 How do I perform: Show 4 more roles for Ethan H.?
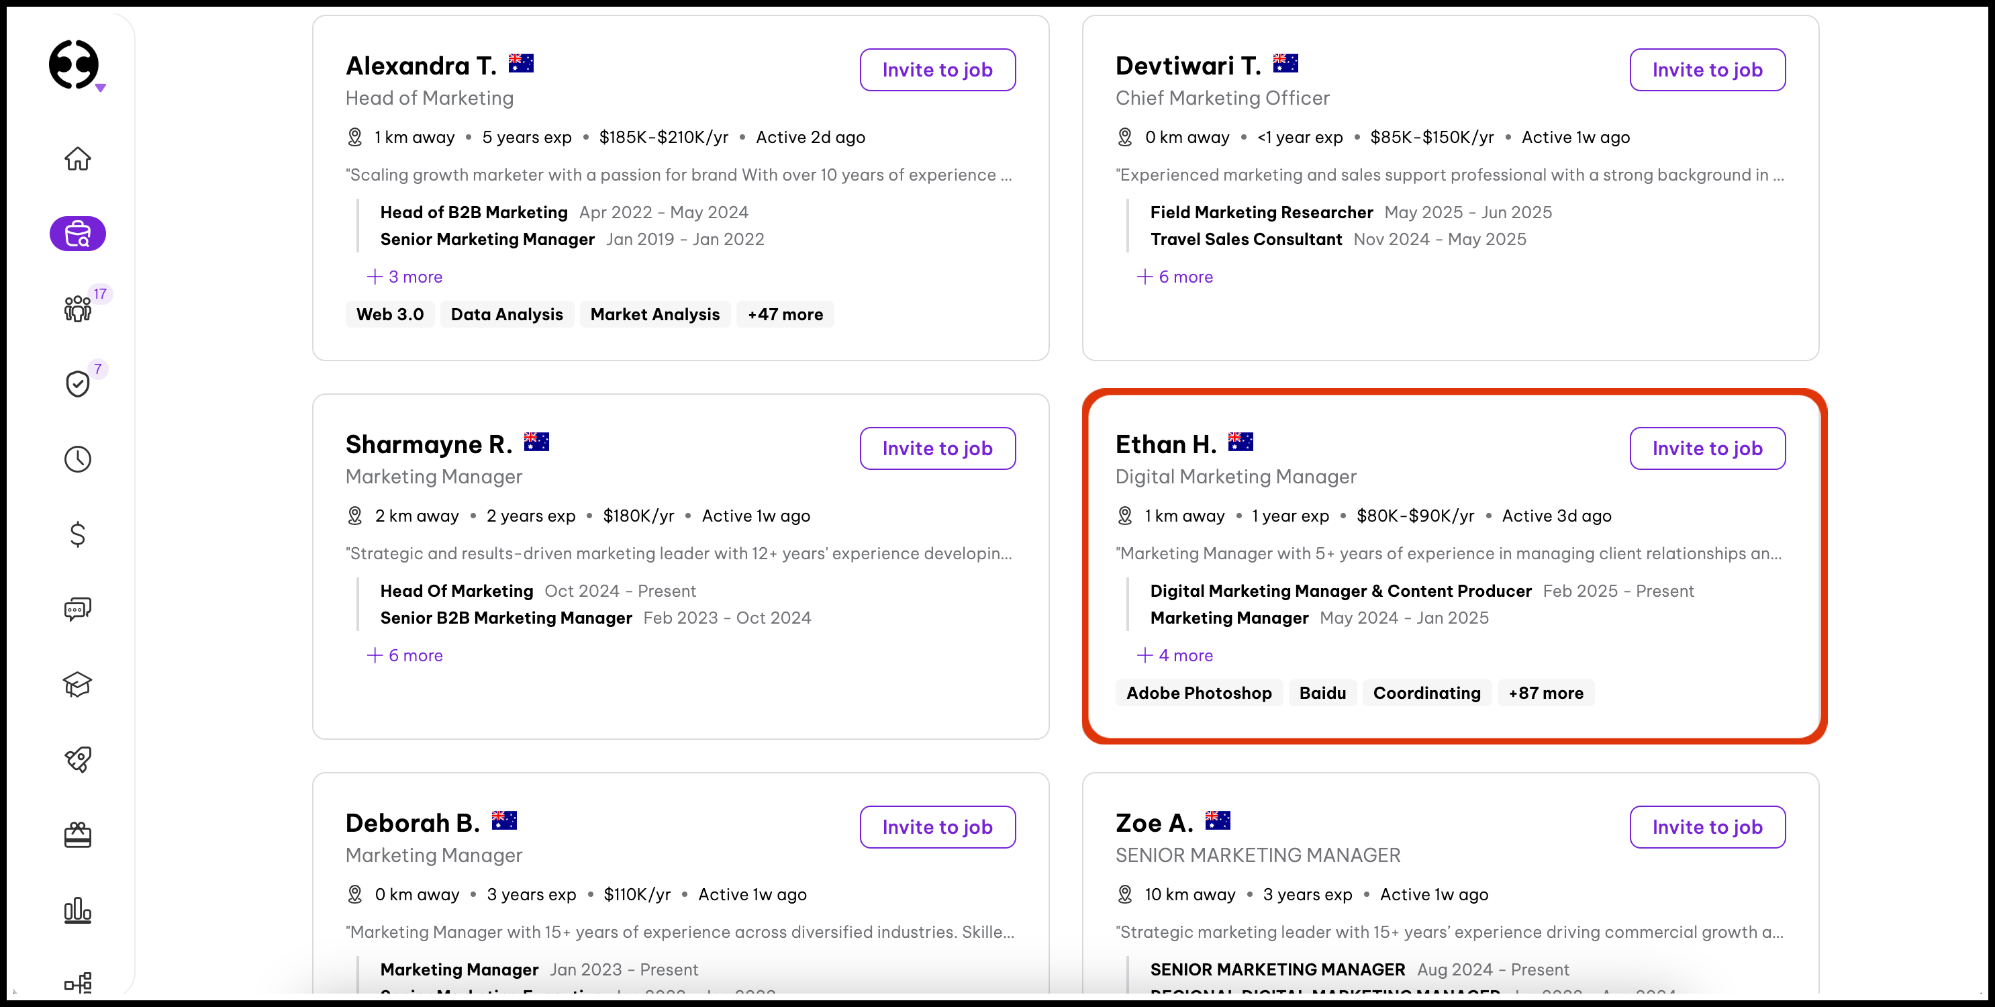1175,655
